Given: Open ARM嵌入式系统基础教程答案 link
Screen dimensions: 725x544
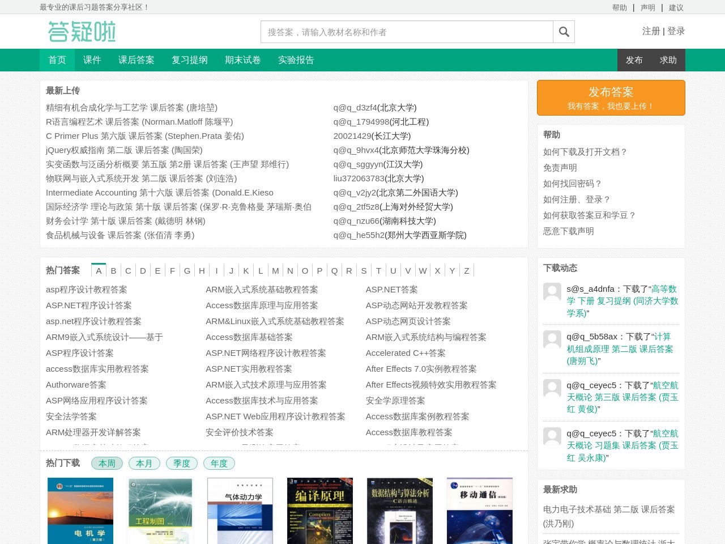Looking at the screenshot, I should pos(262,290).
